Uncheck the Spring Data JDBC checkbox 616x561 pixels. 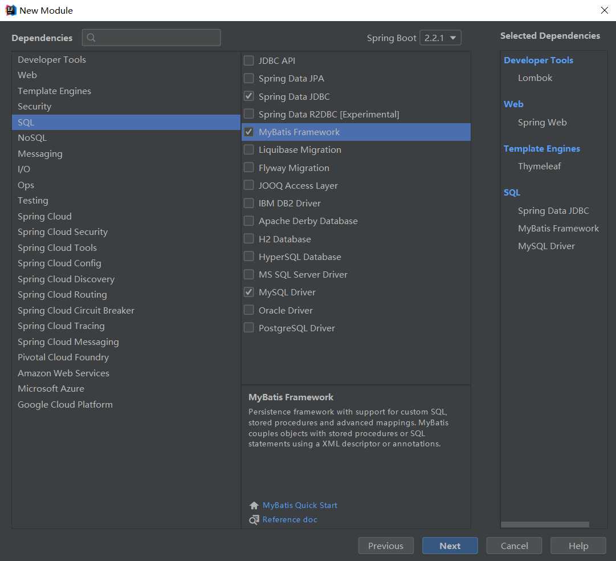pyautogui.click(x=249, y=96)
